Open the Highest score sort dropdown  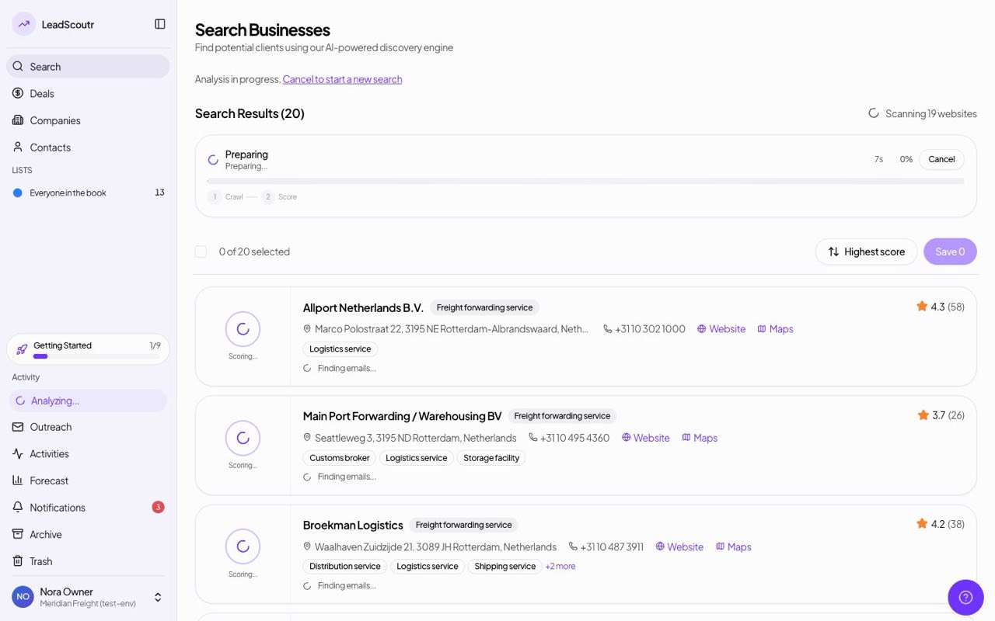click(x=866, y=252)
